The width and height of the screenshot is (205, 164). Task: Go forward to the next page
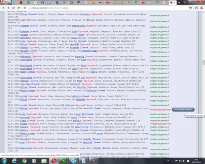(x=8, y=8)
